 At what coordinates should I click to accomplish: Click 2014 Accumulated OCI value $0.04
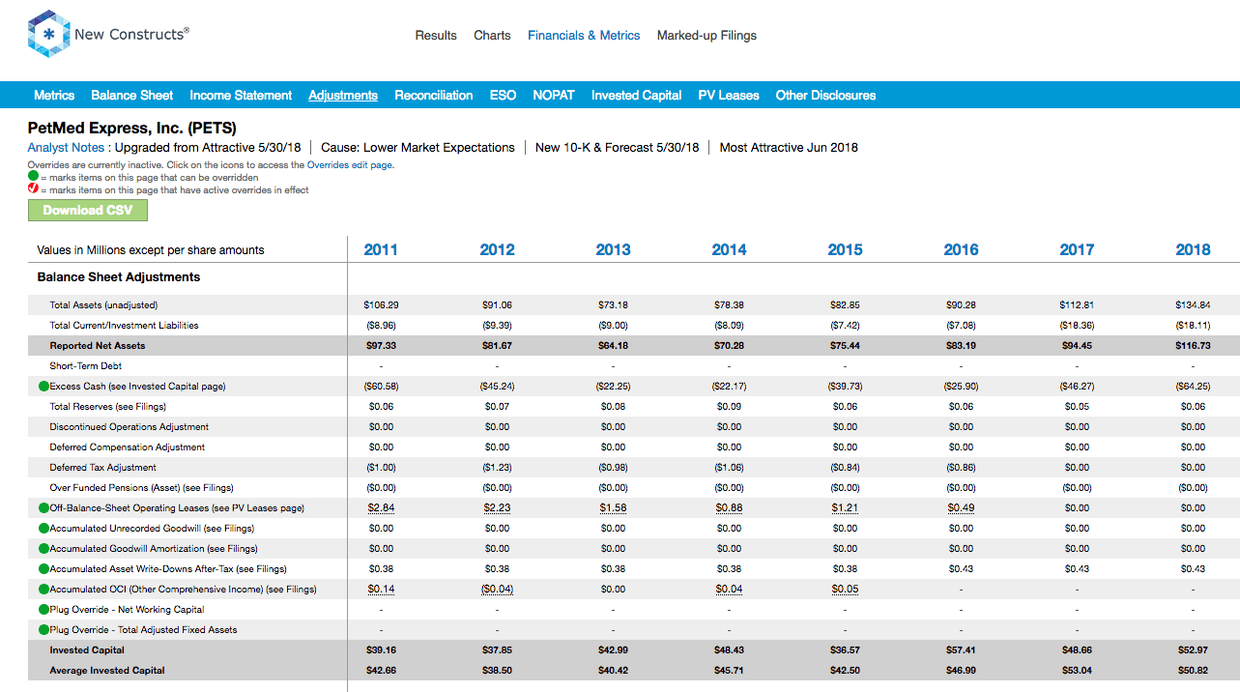click(729, 590)
